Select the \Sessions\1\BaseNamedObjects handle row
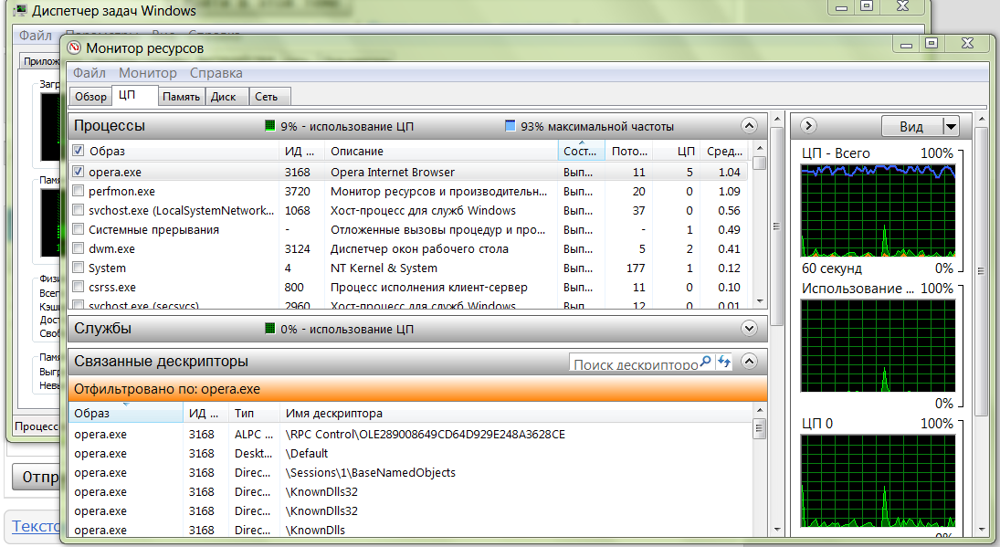The image size is (1000, 547). point(410,472)
